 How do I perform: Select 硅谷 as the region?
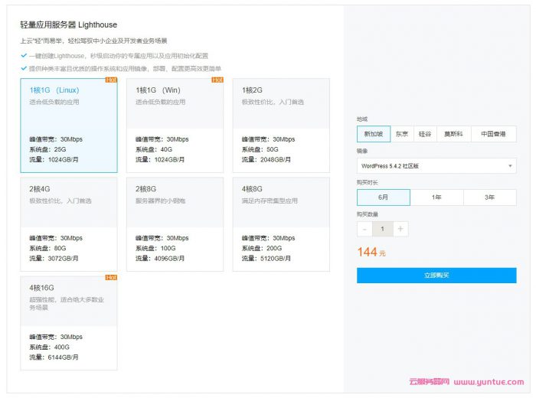point(425,134)
